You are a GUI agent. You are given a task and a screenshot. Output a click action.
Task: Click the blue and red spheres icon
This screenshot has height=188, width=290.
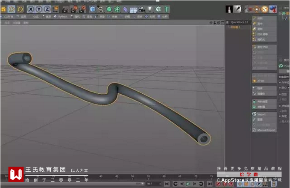(x=273, y=9)
